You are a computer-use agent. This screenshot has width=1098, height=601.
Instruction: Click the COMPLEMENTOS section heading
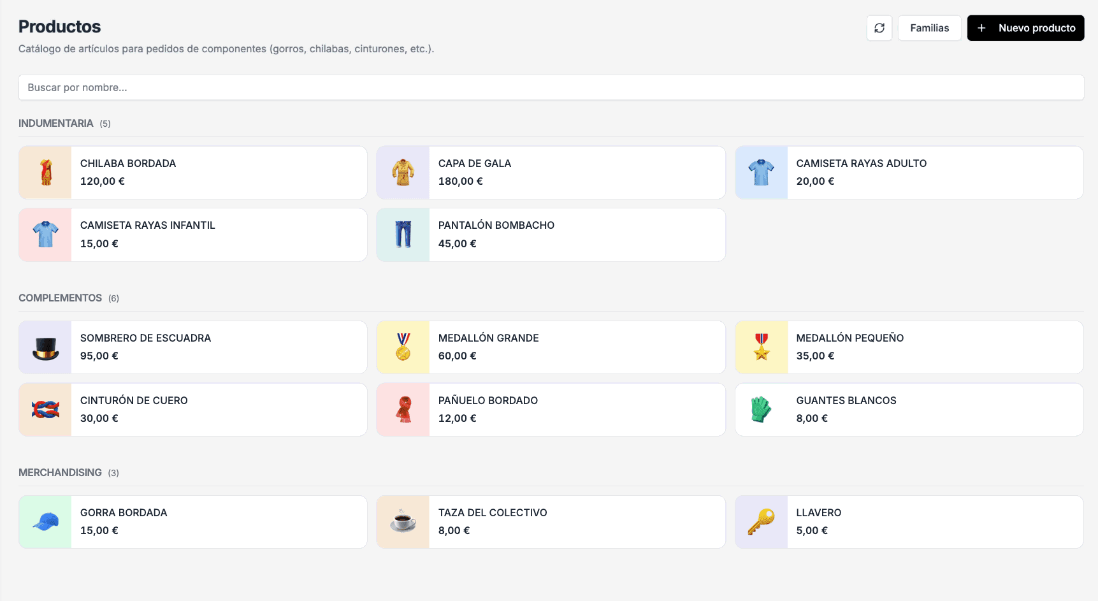60,298
